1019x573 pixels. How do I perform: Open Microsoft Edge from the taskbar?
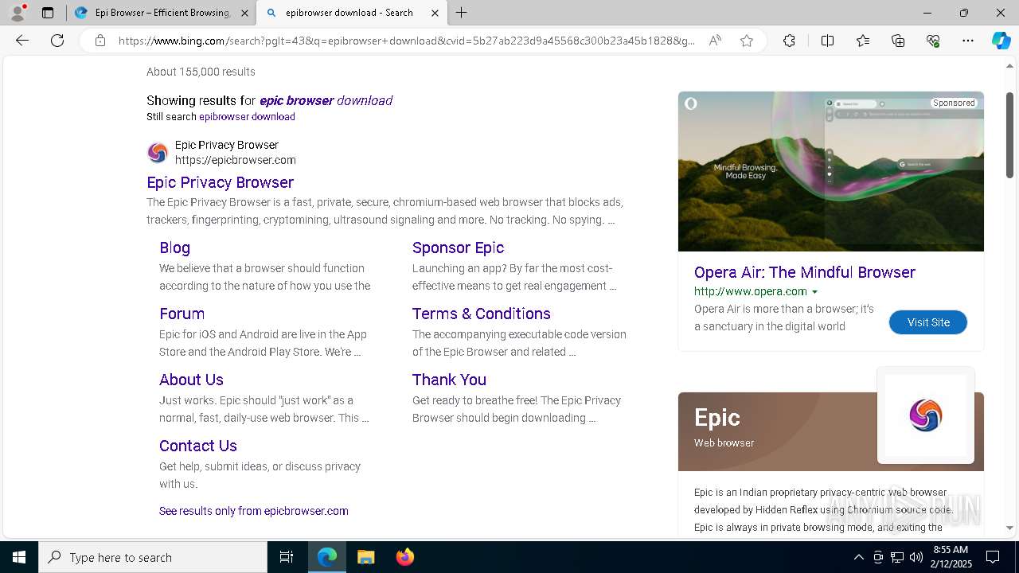327,557
